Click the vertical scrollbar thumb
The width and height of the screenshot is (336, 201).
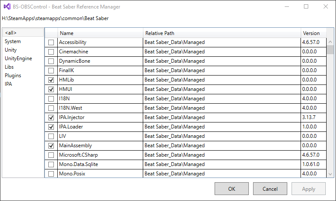click(x=330, y=50)
